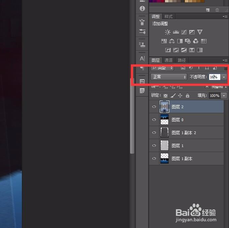Open the 填充 fill slider arrow
This screenshot has width=229, height=228.
pos(224,96)
